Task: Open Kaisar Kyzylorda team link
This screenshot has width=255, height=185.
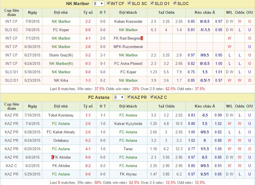Action: tap(128, 124)
